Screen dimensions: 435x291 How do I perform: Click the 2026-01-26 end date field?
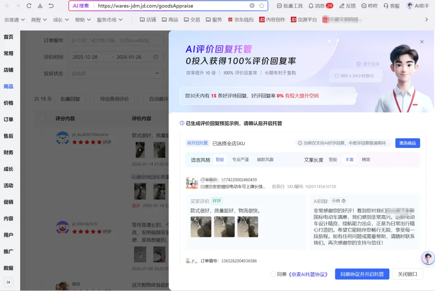(129, 57)
